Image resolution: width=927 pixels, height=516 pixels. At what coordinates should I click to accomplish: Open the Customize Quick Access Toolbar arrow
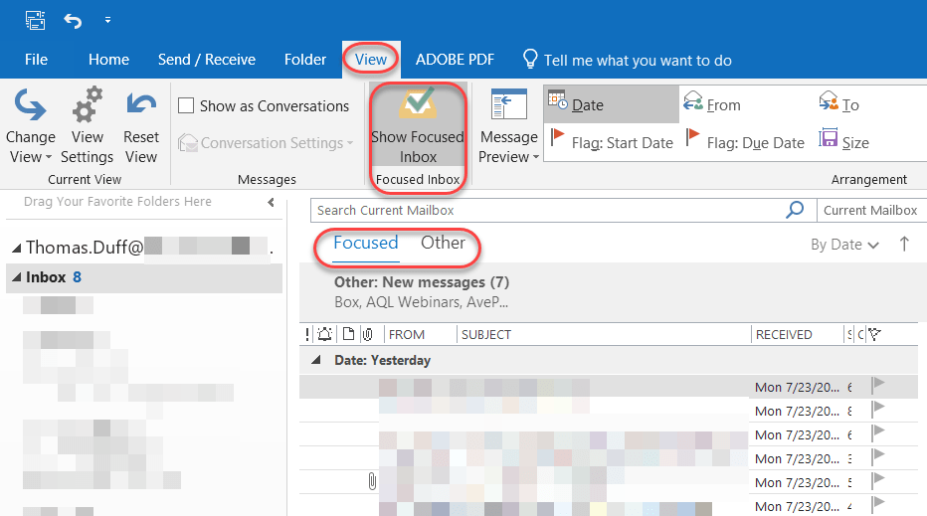coord(107,20)
